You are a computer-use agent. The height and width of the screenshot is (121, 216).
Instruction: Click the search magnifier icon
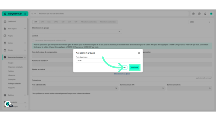32,14
